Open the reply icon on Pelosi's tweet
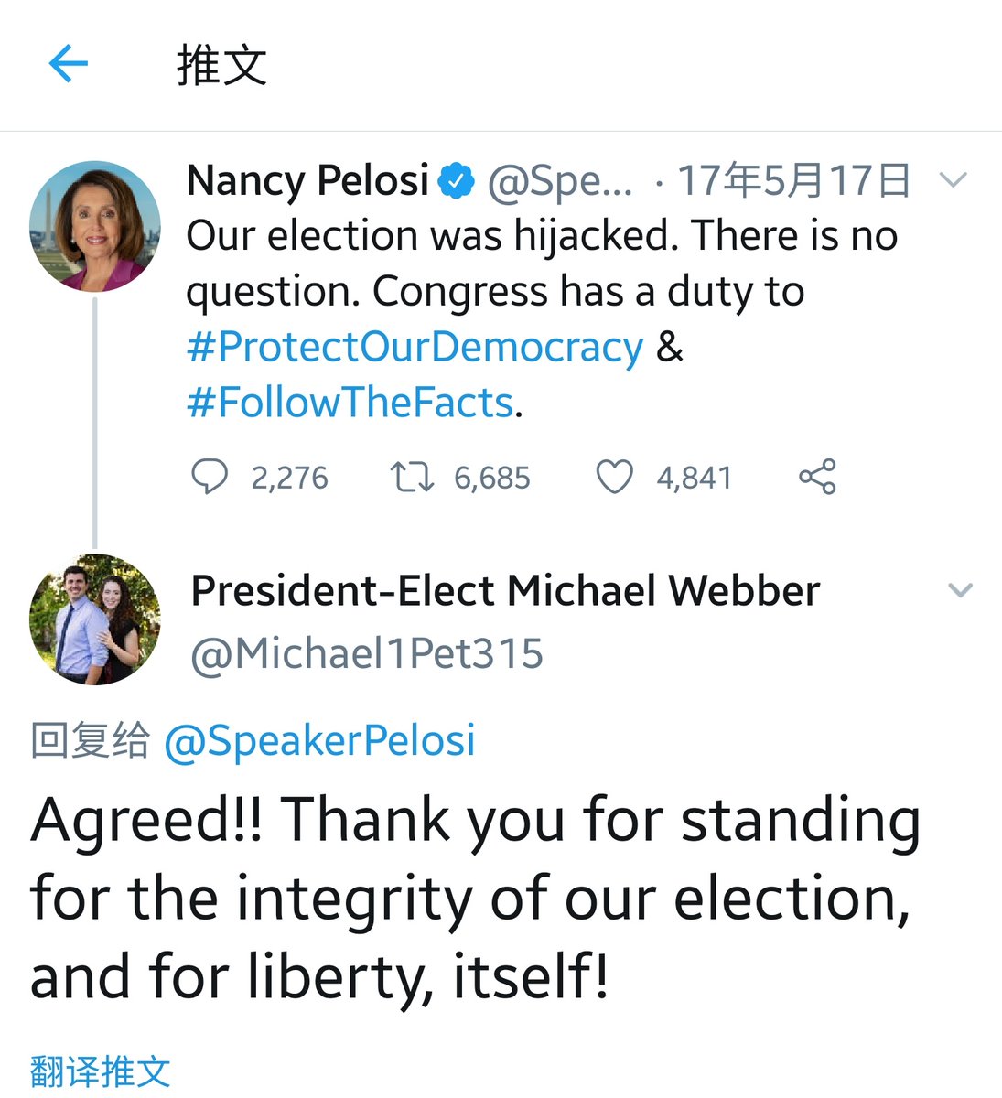1002x1098 pixels. tap(210, 477)
